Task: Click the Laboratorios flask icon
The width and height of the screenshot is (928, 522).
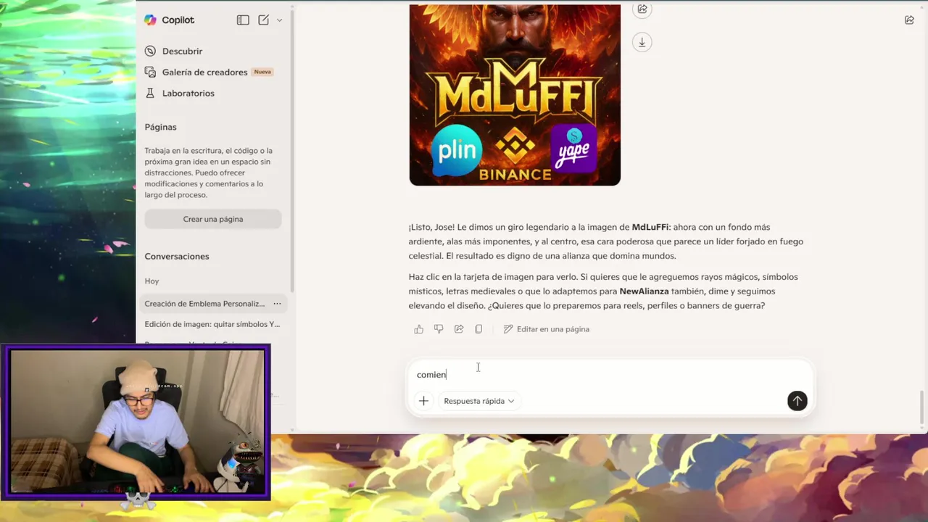Action: pyautogui.click(x=150, y=93)
